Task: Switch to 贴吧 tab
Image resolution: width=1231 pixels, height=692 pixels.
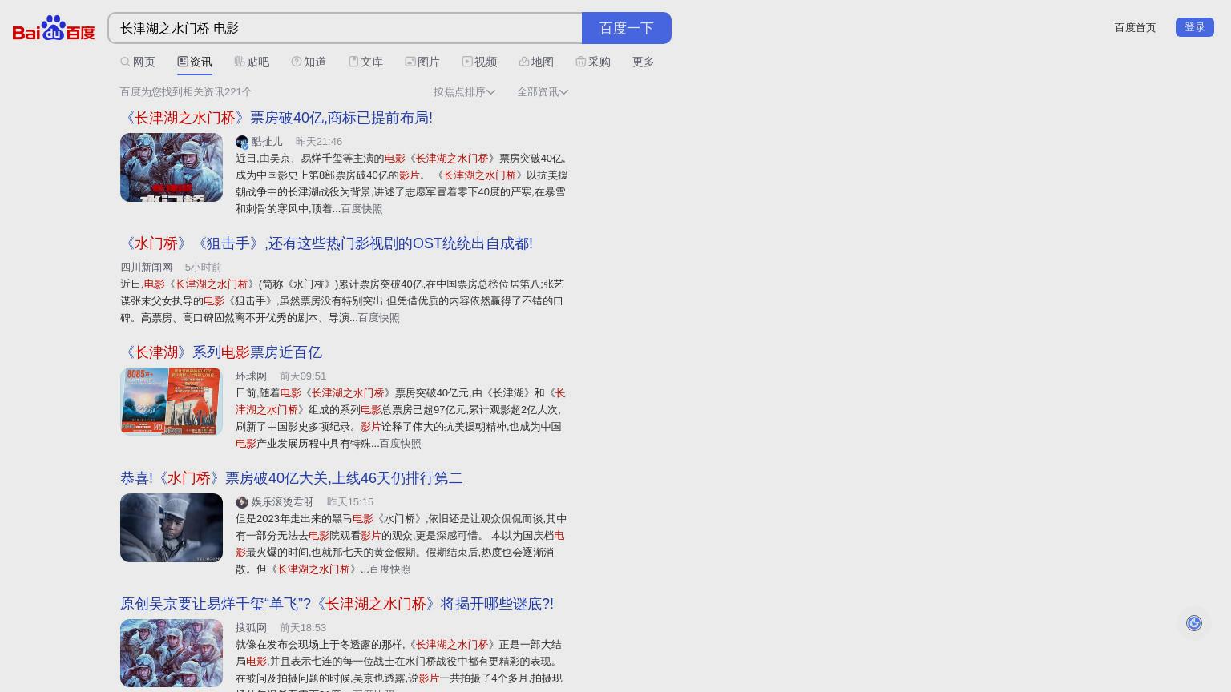Action: 252,62
